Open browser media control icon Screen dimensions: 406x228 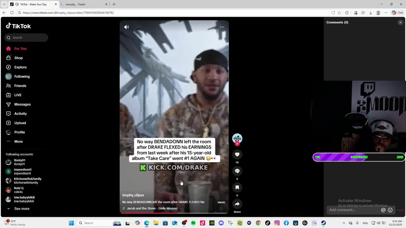(355, 13)
